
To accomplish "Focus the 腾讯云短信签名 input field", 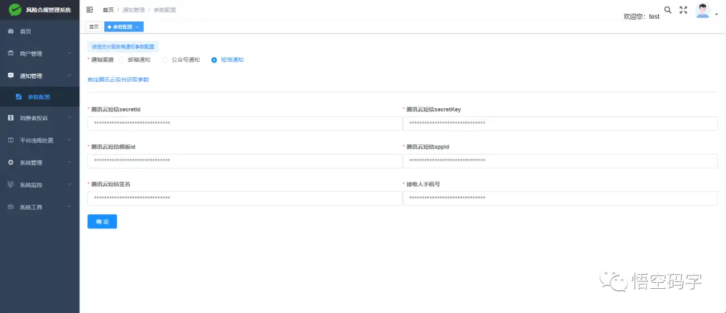I will tap(245, 198).
